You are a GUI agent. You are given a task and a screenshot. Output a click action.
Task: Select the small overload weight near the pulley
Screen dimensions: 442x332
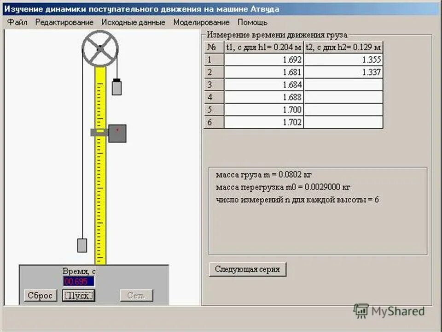[x=116, y=87]
